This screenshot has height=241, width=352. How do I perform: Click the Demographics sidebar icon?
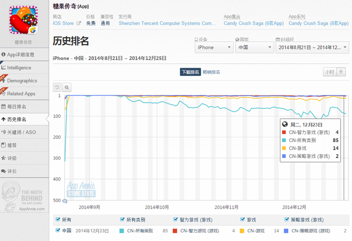(3, 80)
